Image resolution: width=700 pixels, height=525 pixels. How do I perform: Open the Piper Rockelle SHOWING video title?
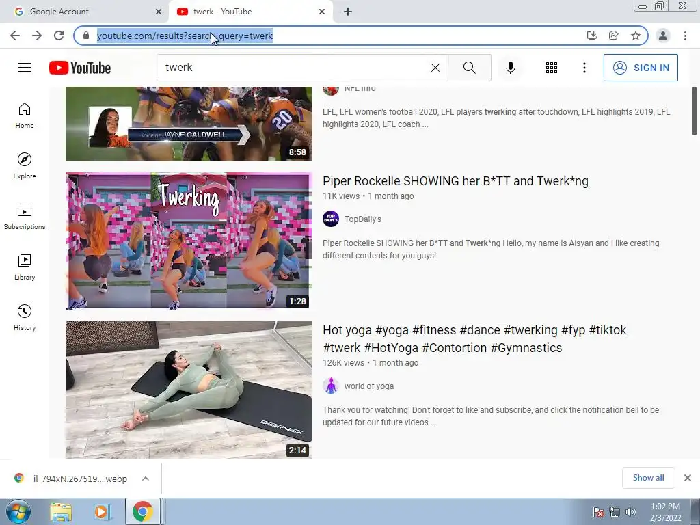(x=455, y=180)
